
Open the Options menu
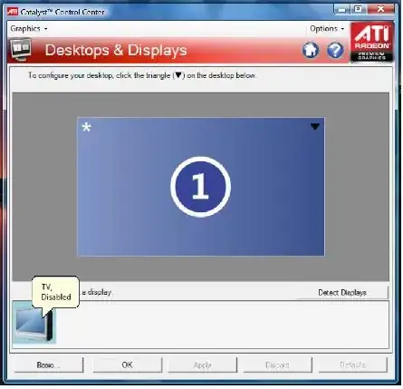click(327, 29)
